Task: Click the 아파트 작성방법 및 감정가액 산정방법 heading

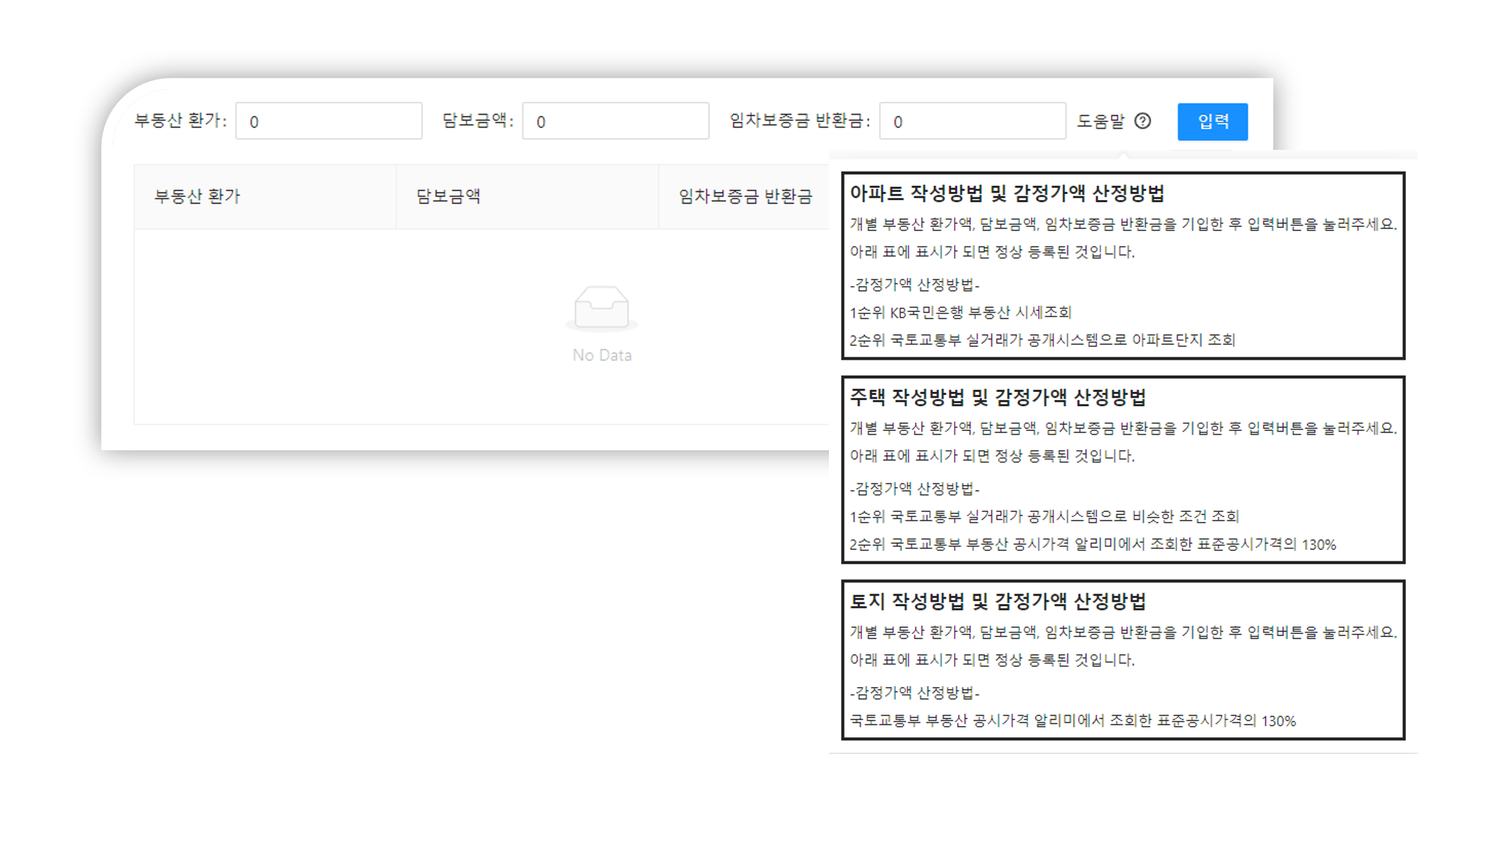Action: [x=1007, y=193]
